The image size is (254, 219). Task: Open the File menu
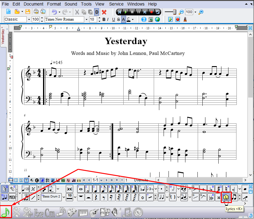point(5,4)
